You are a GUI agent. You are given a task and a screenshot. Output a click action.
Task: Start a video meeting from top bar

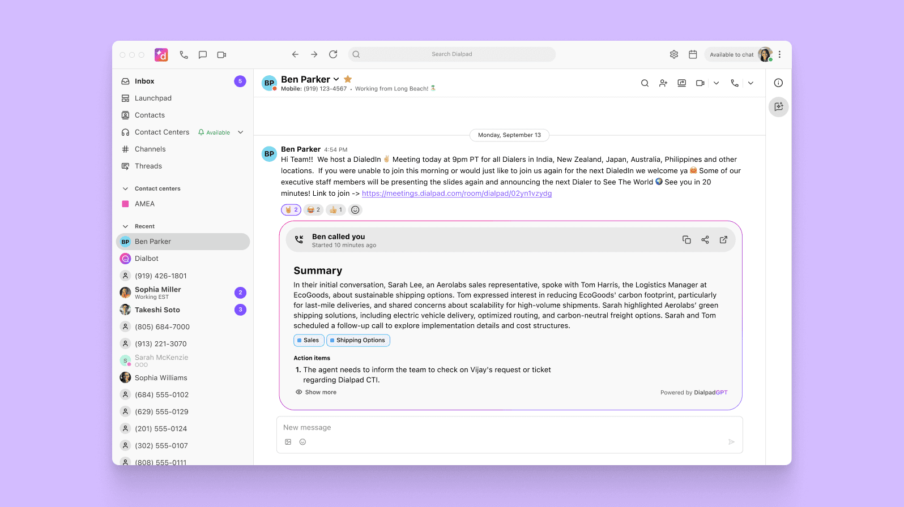[x=221, y=55]
